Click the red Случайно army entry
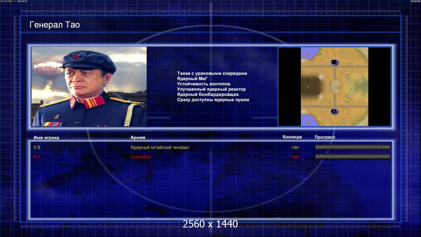This screenshot has width=421, height=237. pyautogui.click(x=141, y=157)
